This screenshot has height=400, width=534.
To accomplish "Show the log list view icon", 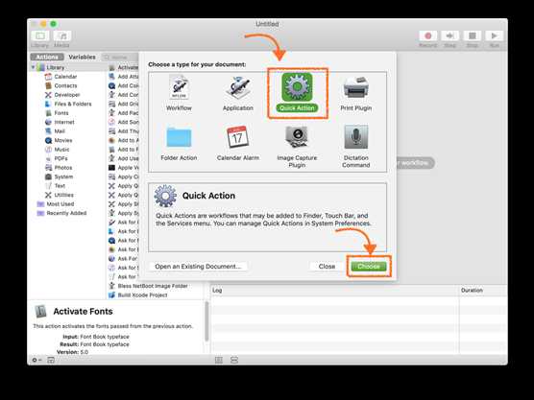I will tap(219, 360).
